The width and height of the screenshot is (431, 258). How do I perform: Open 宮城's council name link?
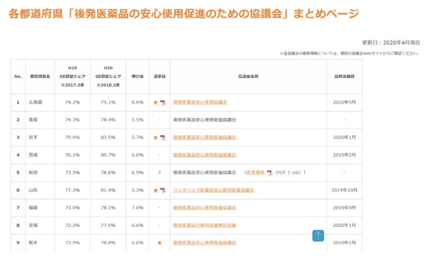[205, 155]
